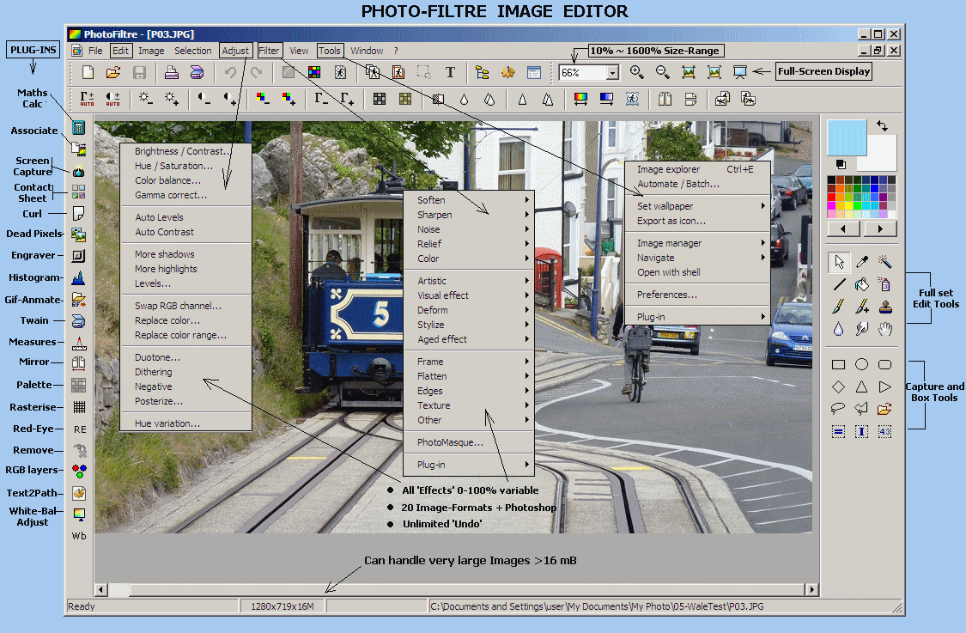Screen dimensions: 966x633
Task: Select the Clone stamp tool
Action: 885,307
